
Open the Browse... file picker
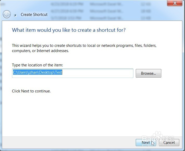[x=148, y=73]
